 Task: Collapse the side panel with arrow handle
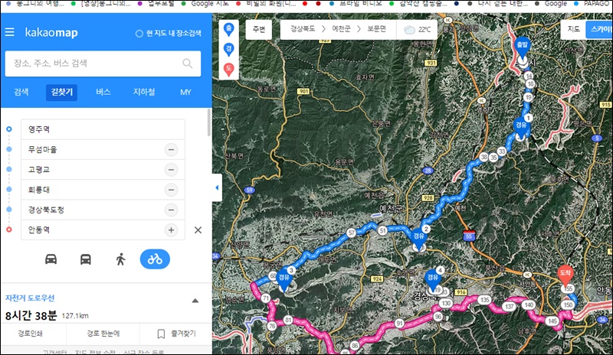tap(217, 188)
